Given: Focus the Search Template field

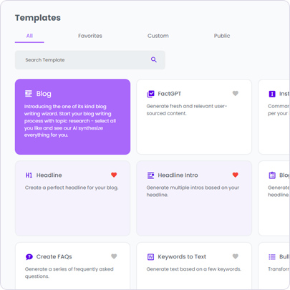Looking at the screenshot, I should (x=90, y=60).
